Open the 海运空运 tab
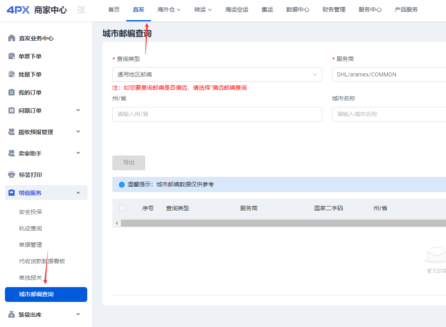This screenshot has width=446, height=327. click(237, 10)
